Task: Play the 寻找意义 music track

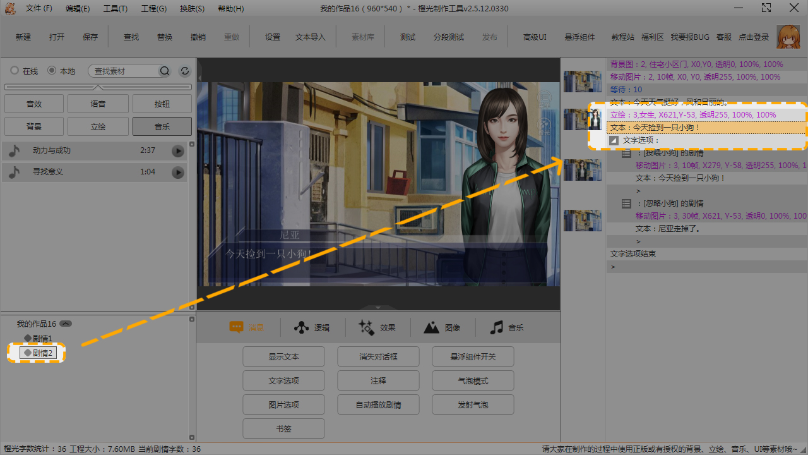Action: (178, 173)
